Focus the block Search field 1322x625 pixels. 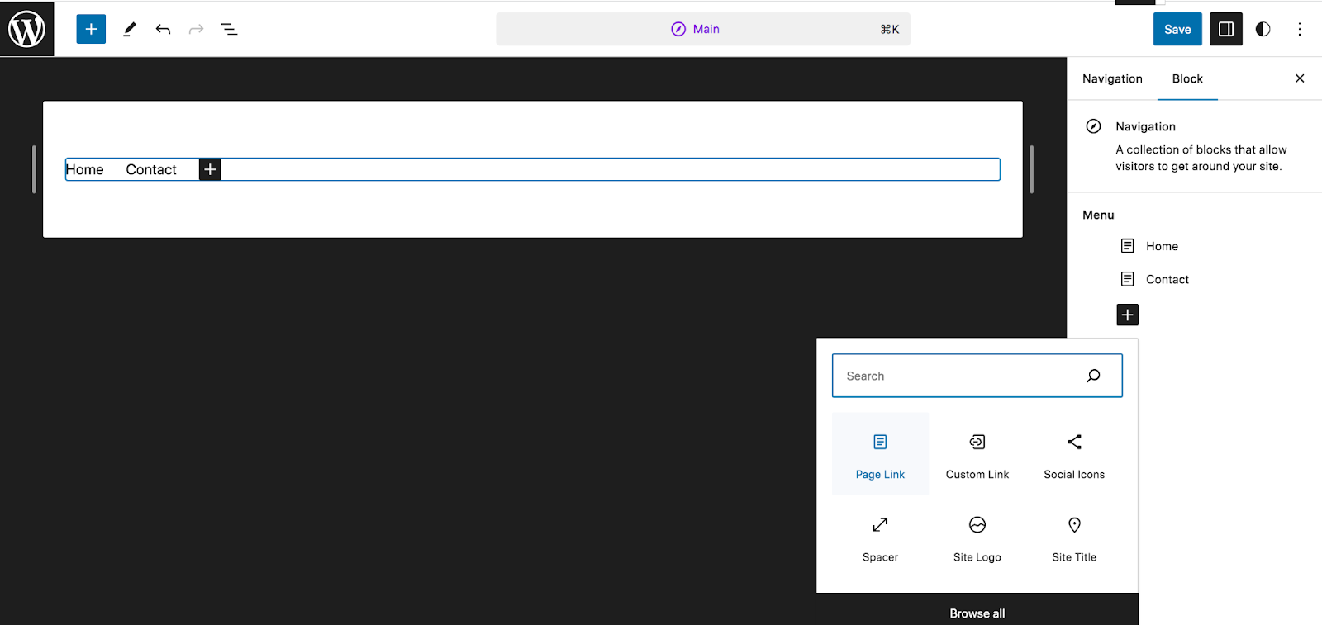pyautogui.click(x=977, y=376)
